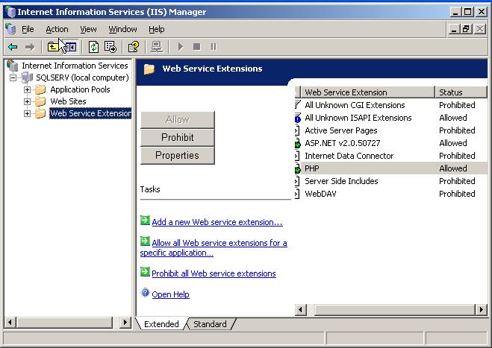
Task: Click the Open Help link
Action: (x=170, y=294)
